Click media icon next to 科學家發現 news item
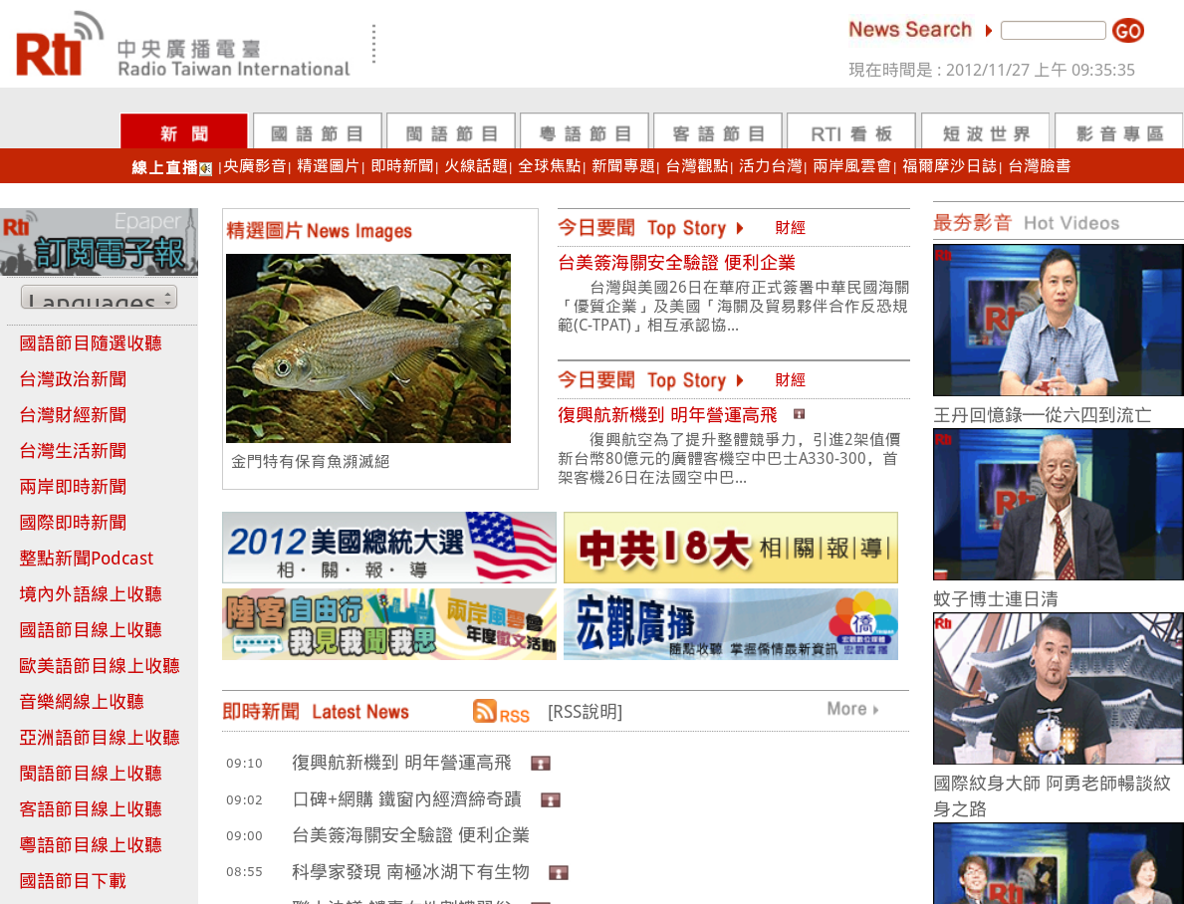Image resolution: width=1184 pixels, height=904 pixels. pos(558,872)
